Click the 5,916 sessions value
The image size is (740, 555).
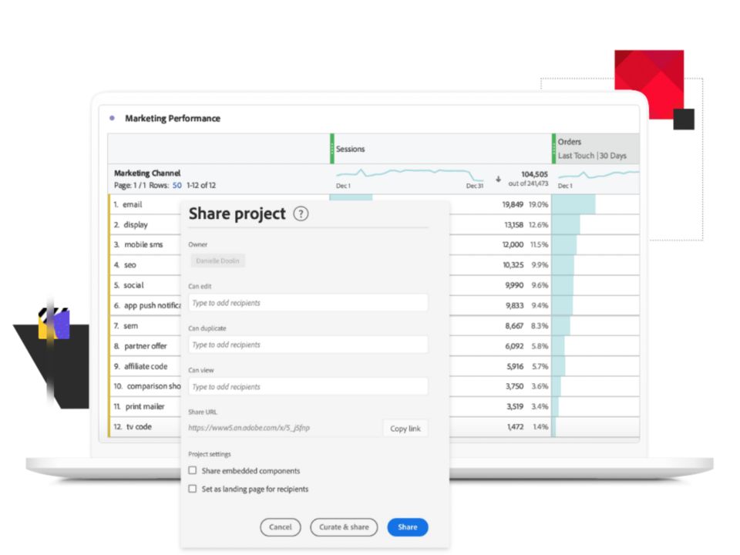[x=515, y=366]
